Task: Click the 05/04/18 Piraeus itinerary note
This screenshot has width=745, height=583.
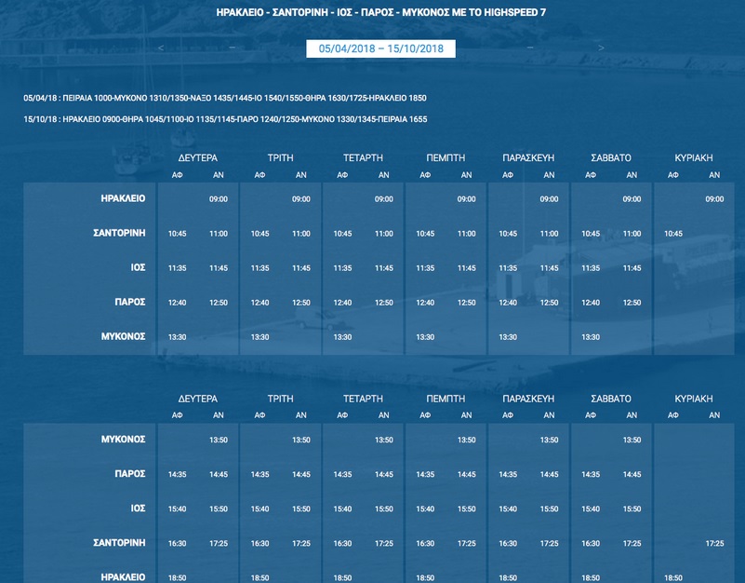Action: [225, 98]
